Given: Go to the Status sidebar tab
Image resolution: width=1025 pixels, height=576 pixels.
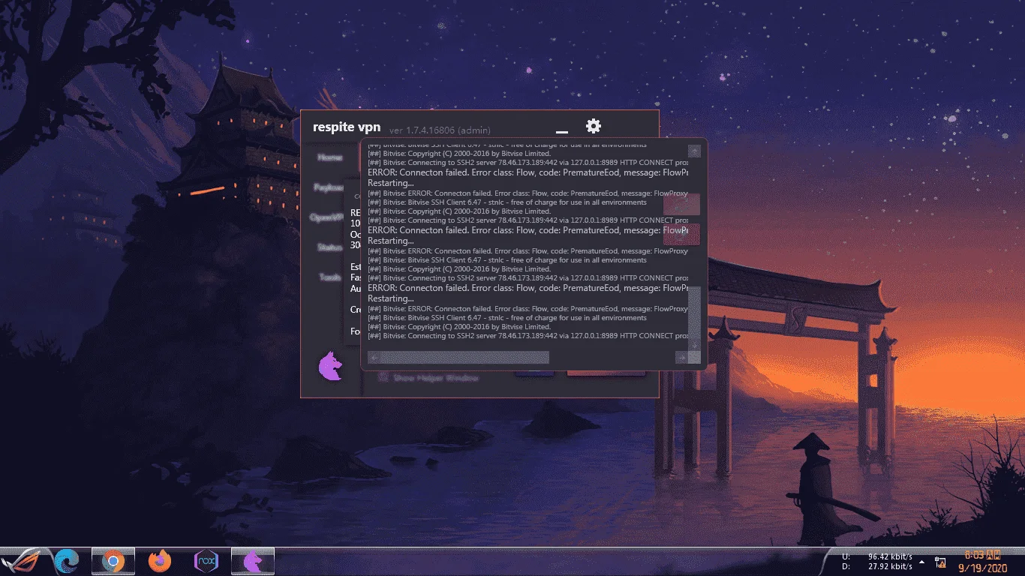Looking at the screenshot, I should coord(330,247).
